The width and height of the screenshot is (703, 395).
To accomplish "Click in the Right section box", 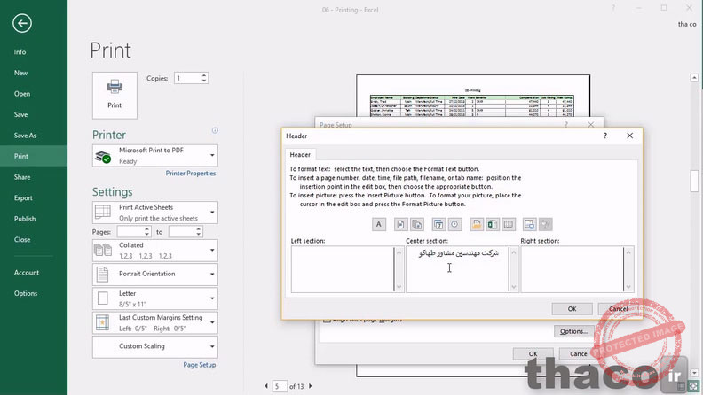I will [x=573, y=269].
